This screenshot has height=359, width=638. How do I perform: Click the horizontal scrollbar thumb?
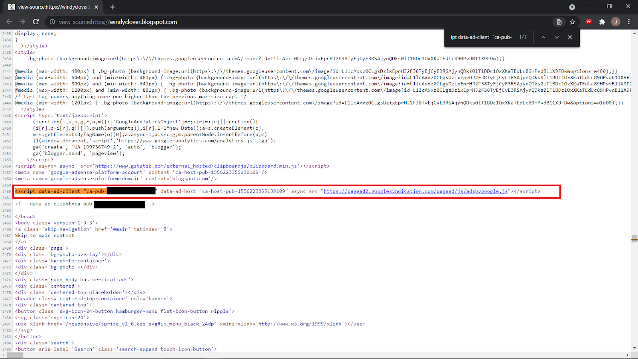click(x=15, y=355)
